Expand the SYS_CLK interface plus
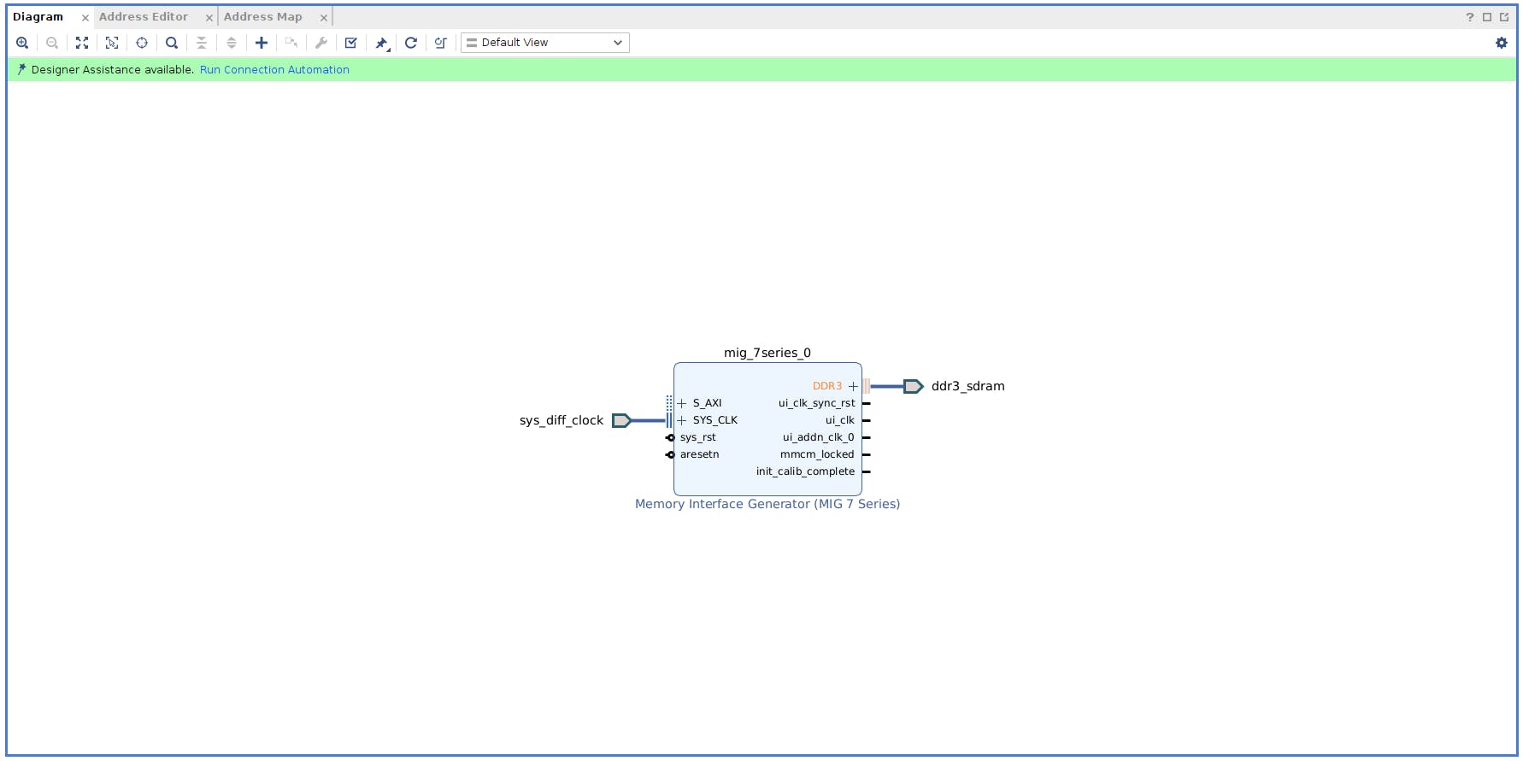The image size is (1523, 761). point(682,420)
